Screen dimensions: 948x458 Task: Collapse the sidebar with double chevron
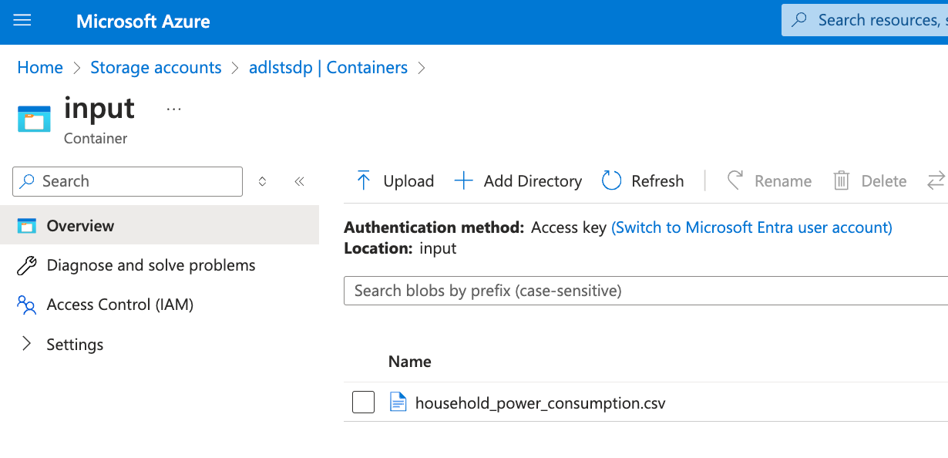pos(299,182)
